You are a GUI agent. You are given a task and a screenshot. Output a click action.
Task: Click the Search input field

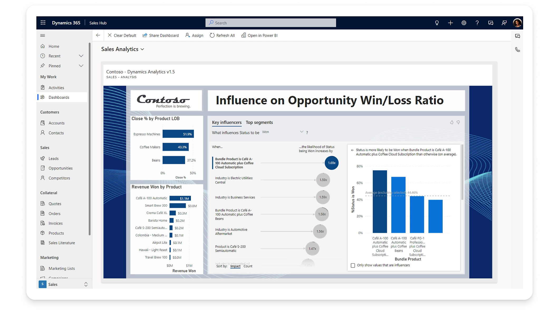pyautogui.click(x=271, y=23)
